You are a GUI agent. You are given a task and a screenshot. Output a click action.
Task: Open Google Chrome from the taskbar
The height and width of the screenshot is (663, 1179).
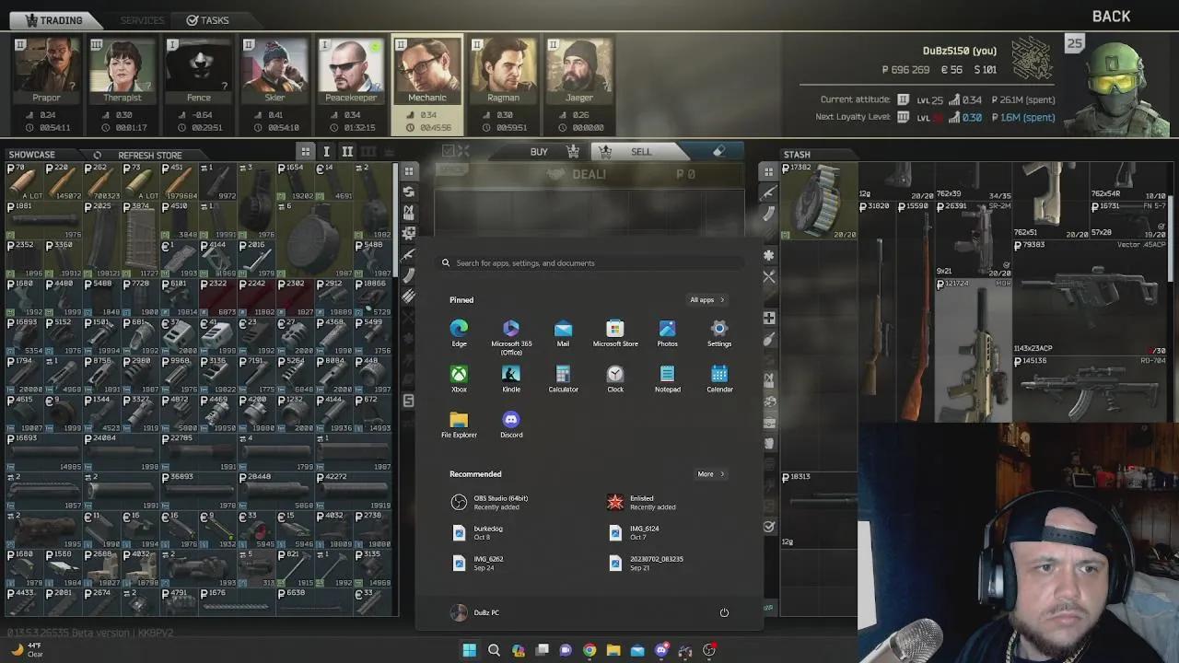point(589,650)
